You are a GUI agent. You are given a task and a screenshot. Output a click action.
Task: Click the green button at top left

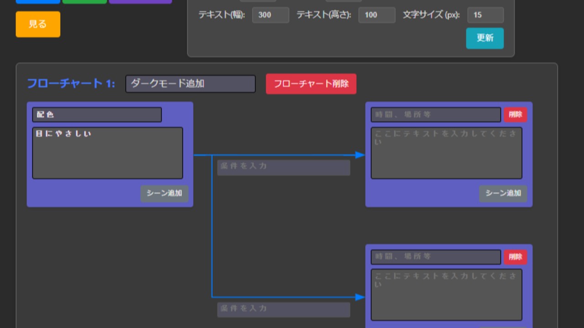click(x=85, y=1)
